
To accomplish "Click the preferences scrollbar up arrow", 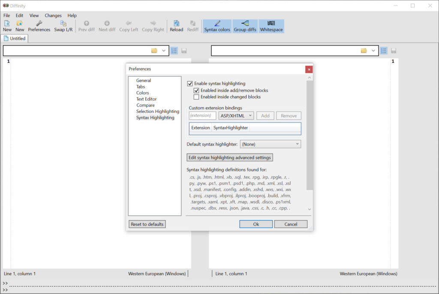I will click(x=310, y=78).
